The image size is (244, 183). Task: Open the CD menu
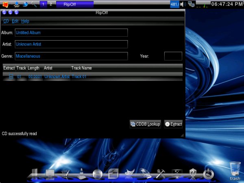pyautogui.click(x=6, y=21)
